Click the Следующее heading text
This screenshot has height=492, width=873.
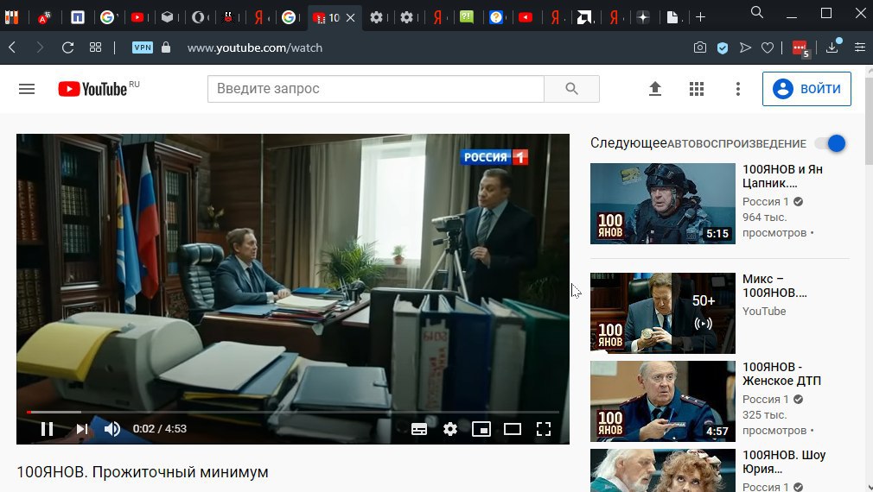(x=628, y=143)
